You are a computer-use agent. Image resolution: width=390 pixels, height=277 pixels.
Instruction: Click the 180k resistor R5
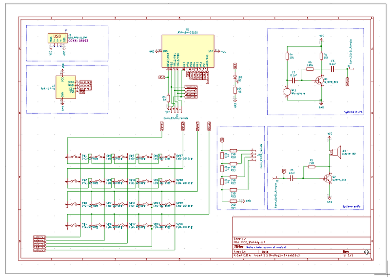click(x=310, y=69)
